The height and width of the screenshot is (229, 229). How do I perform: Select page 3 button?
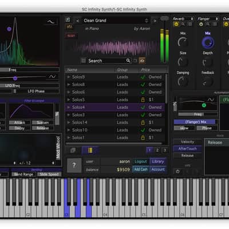coord(164,151)
